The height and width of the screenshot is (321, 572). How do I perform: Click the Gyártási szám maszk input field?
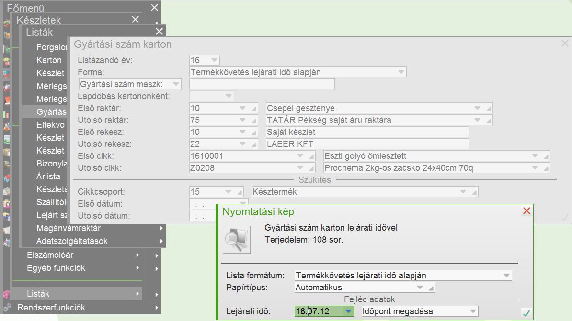point(262,84)
